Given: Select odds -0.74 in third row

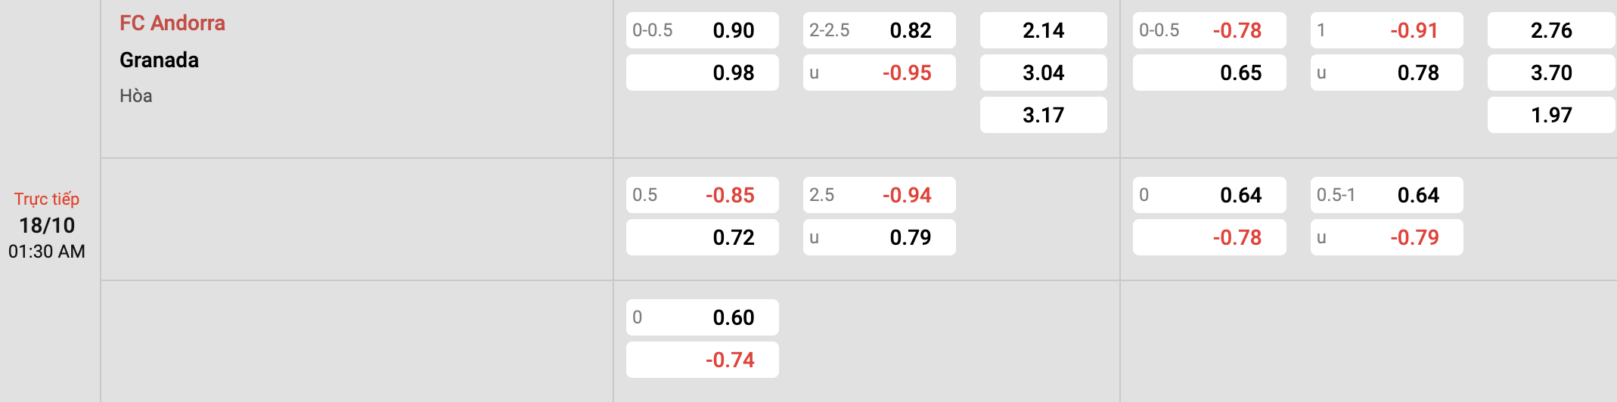Looking at the screenshot, I should click(x=703, y=360).
